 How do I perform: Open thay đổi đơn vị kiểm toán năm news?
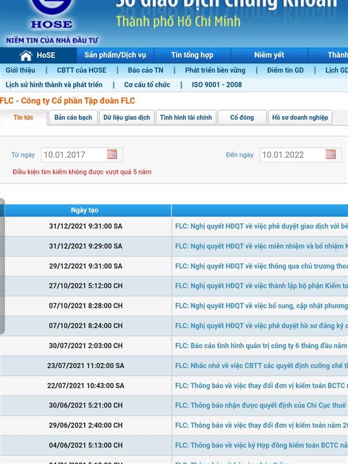[x=262, y=425]
